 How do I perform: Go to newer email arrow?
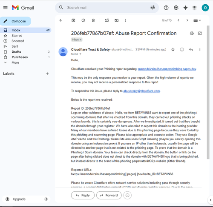point(178,20)
